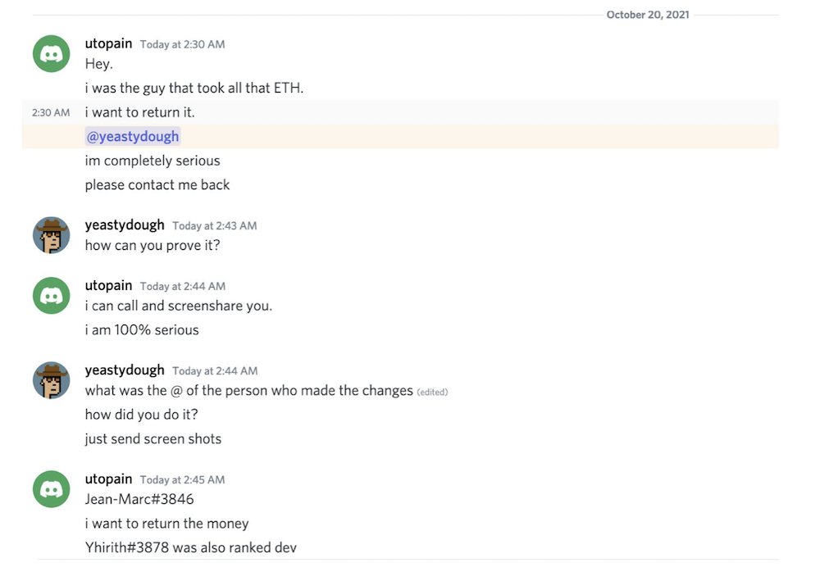The height and width of the screenshot is (572, 820).
Task: Click the October 20, 2021 date divider
Action: click(x=648, y=15)
